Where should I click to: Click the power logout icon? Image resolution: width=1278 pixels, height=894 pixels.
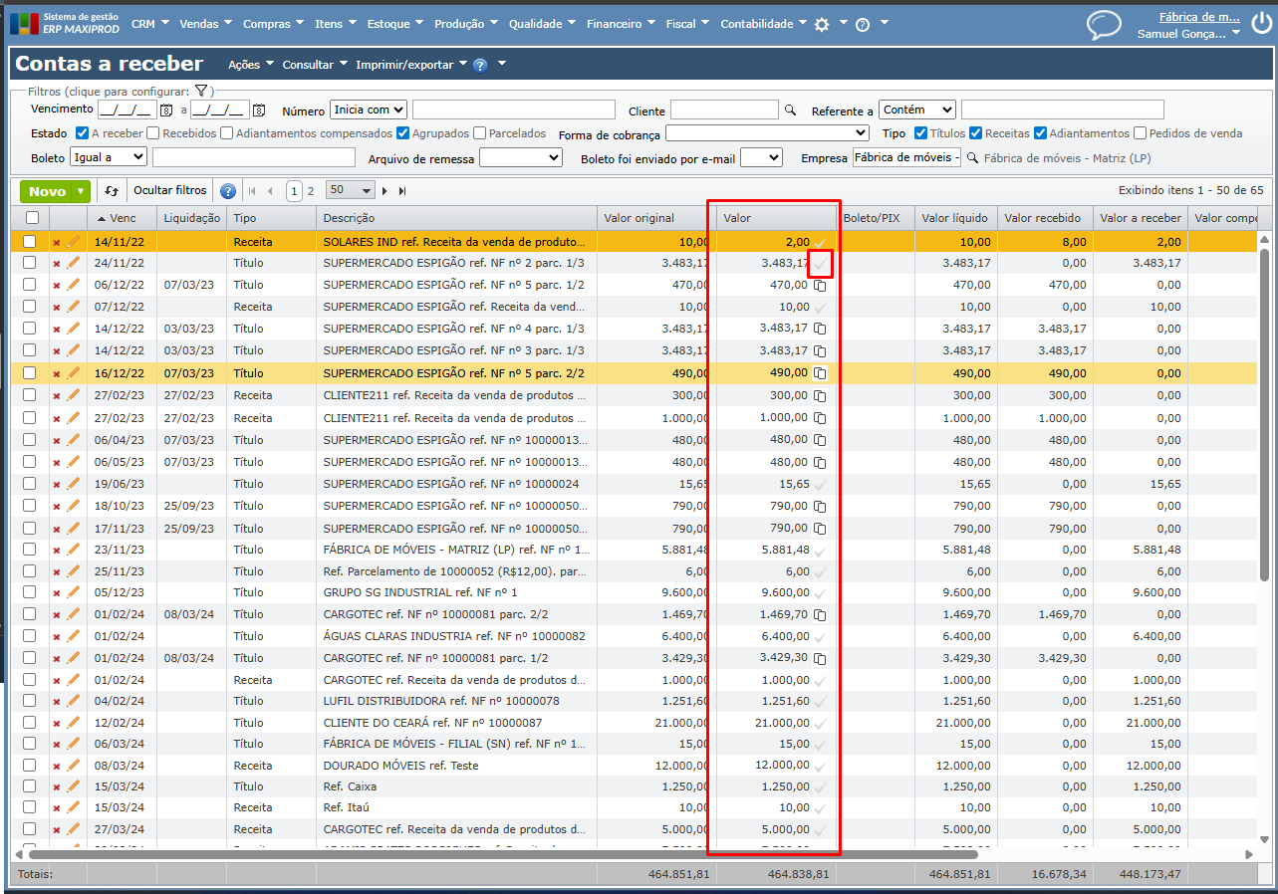pyautogui.click(x=1262, y=25)
